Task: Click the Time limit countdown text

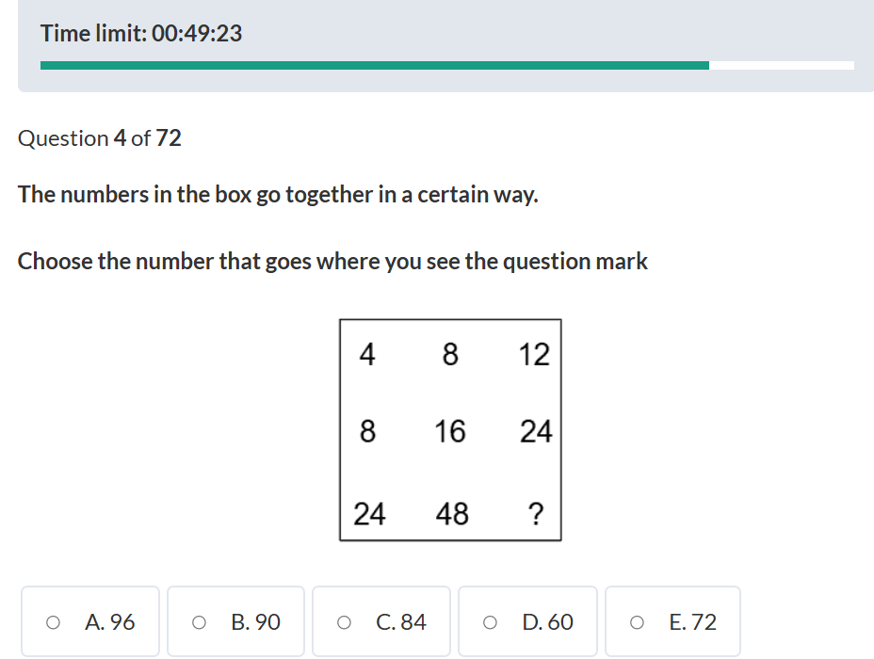Action: 141,33
